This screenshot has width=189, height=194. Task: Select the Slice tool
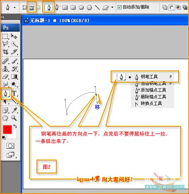(x=14, y=52)
